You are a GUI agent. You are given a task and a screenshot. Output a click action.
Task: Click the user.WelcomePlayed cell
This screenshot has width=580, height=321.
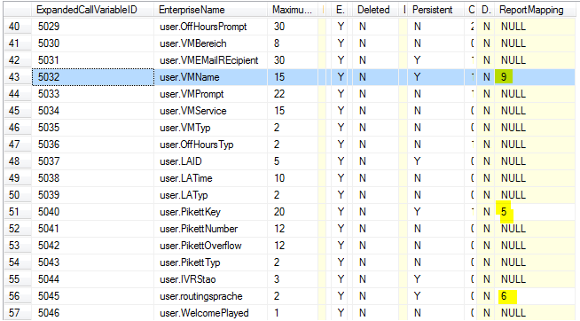pyautogui.click(x=210, y=313)
